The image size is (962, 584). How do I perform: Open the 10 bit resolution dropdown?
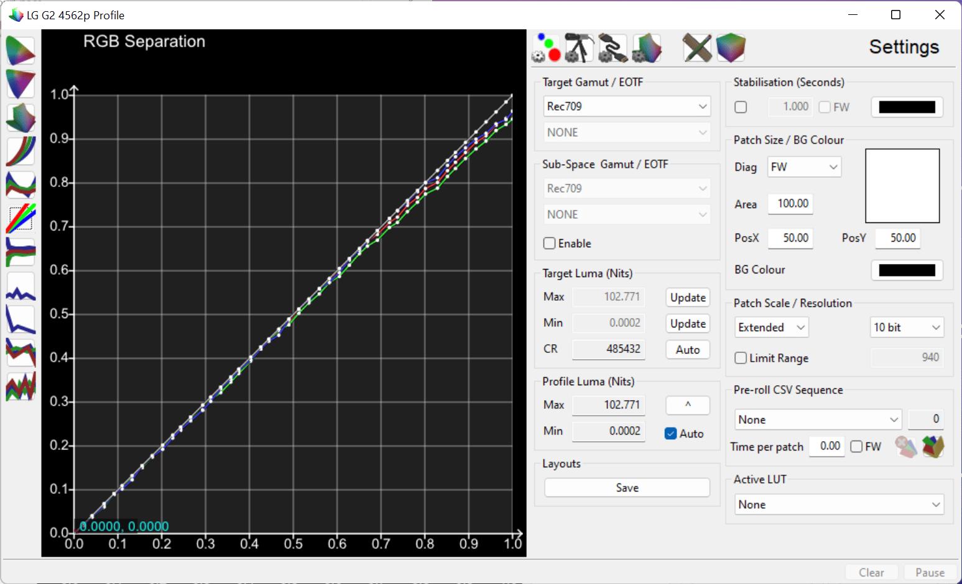pyautogui.click(x=907, y=327)
